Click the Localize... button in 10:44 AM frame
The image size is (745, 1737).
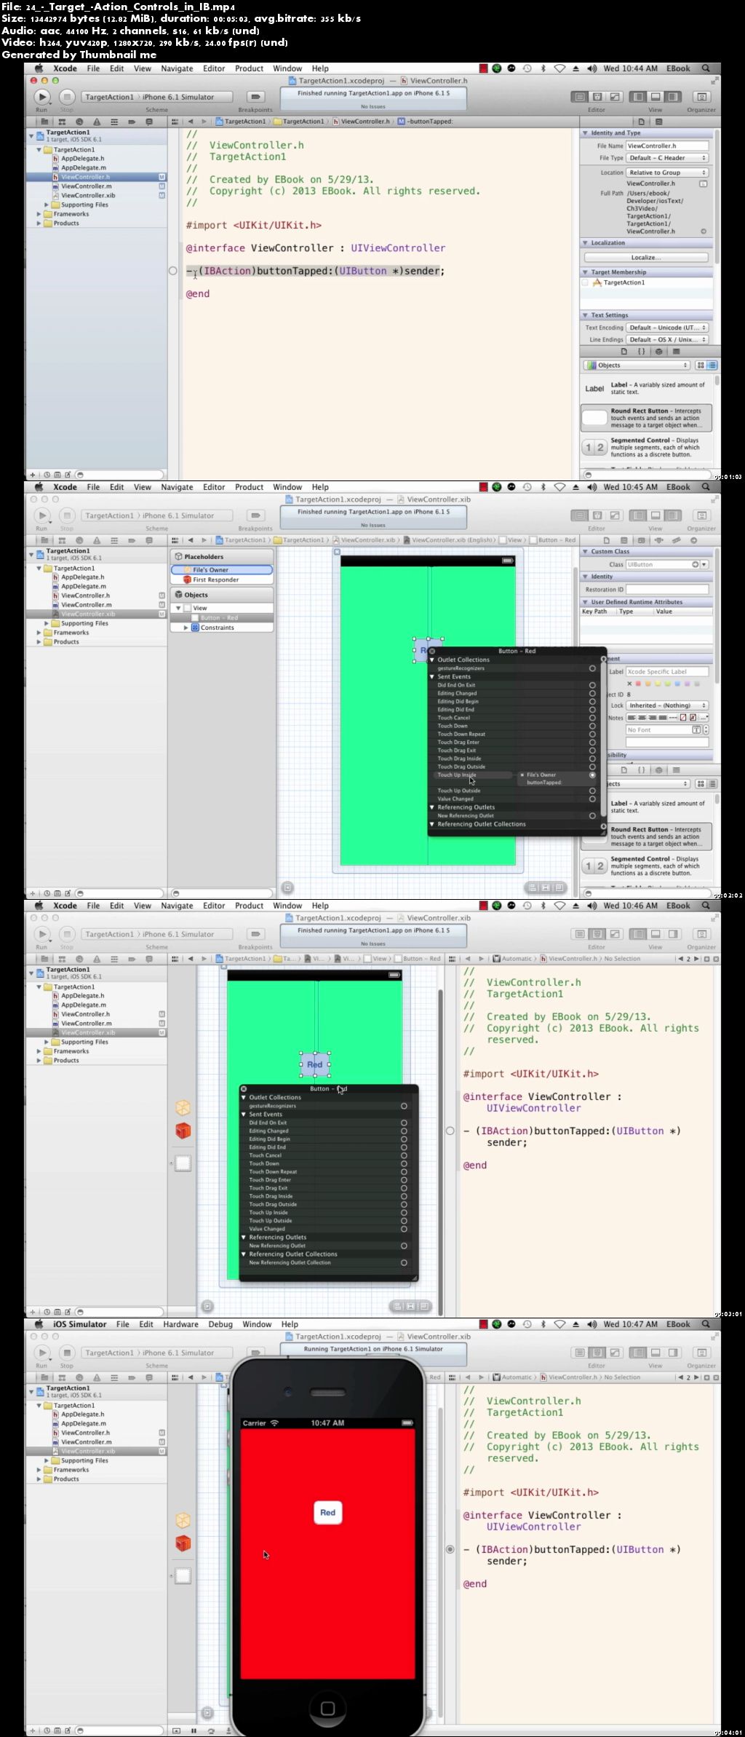pos(646,257)
